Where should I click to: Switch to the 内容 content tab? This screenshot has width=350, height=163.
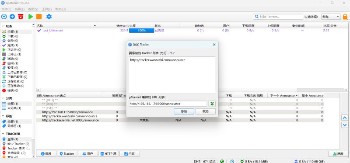[x=129, y=154]
